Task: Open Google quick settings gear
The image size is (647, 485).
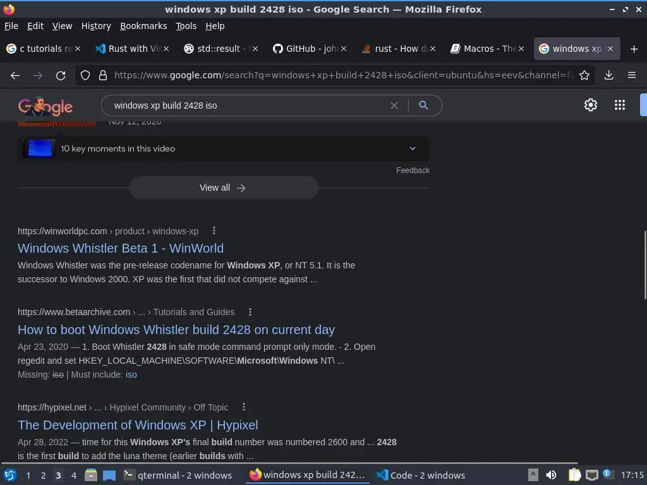Action: pos(591,105)
